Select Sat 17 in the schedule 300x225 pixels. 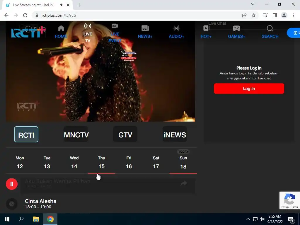[156, 162]
